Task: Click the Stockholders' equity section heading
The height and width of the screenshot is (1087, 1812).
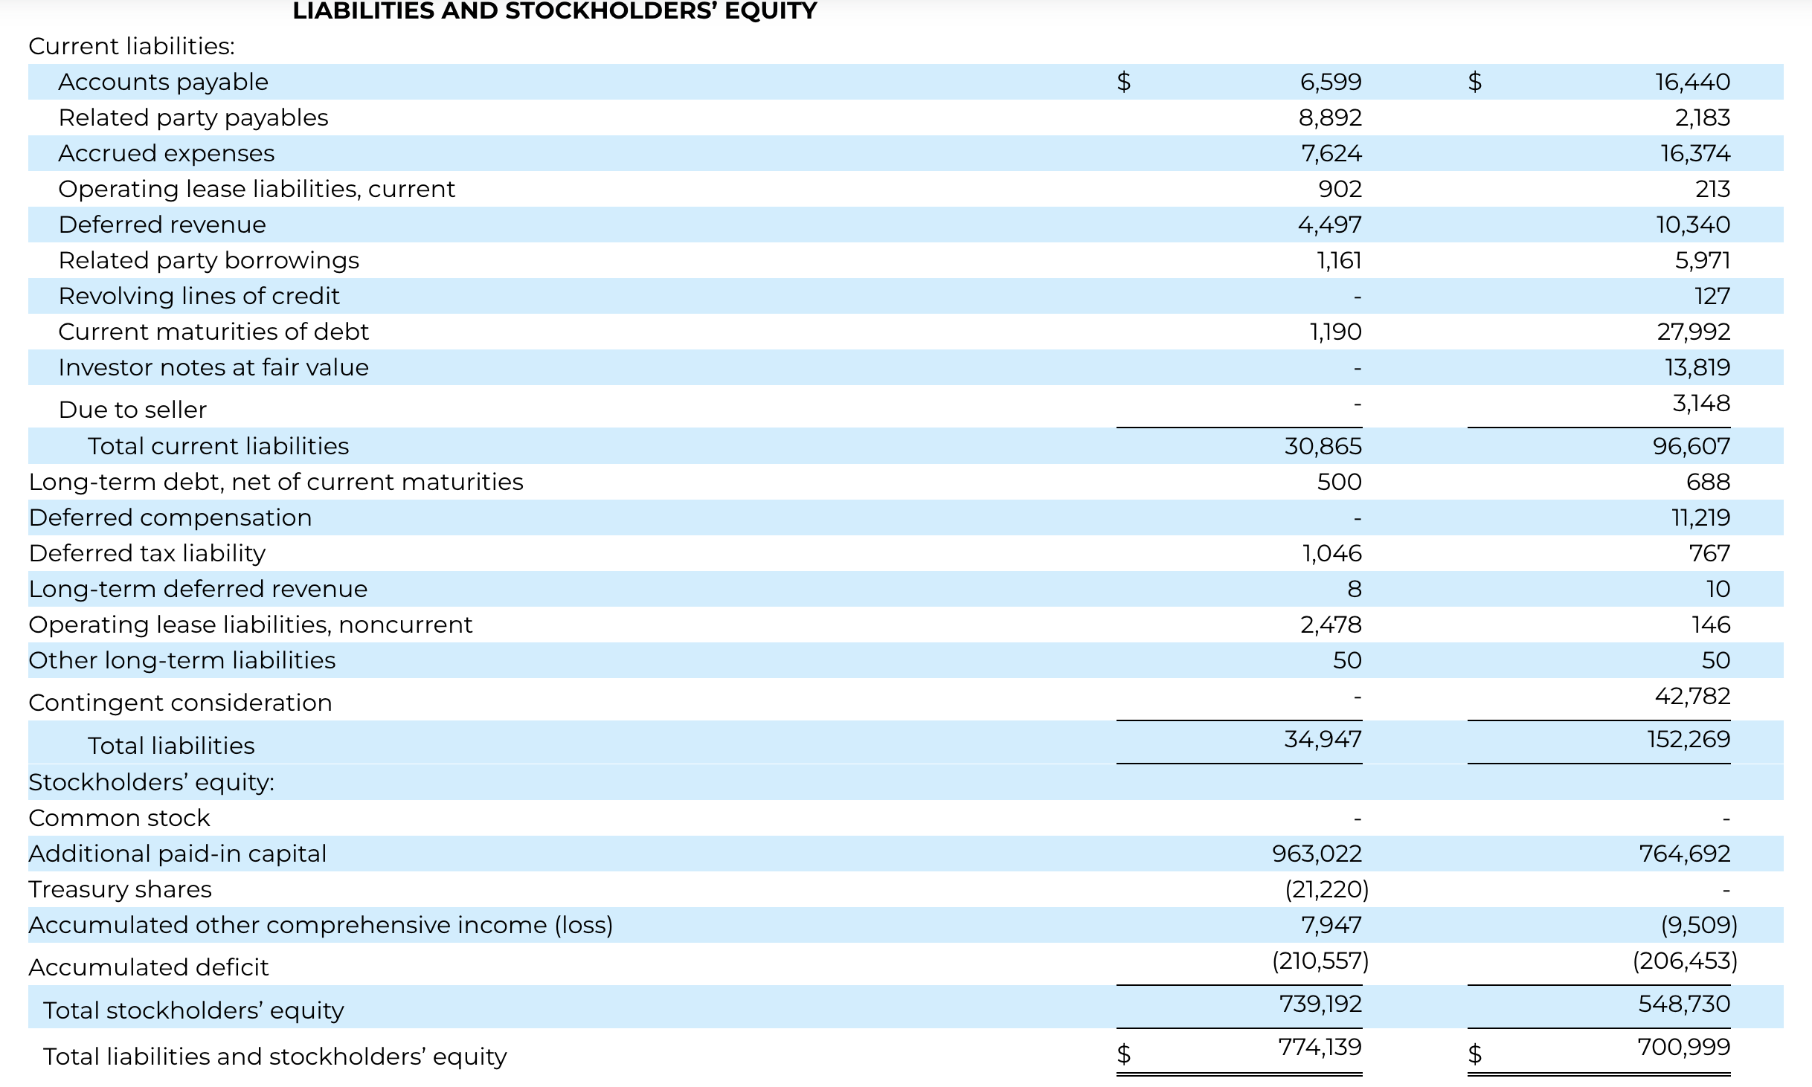Action: click(x=151, y=782)
